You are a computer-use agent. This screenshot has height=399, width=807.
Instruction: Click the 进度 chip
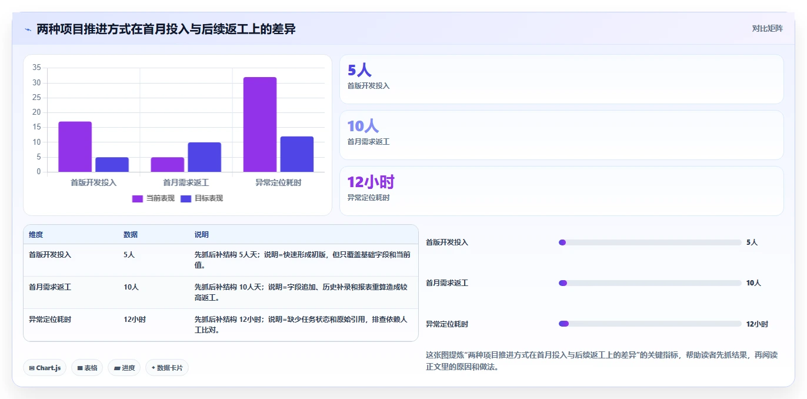124,368
